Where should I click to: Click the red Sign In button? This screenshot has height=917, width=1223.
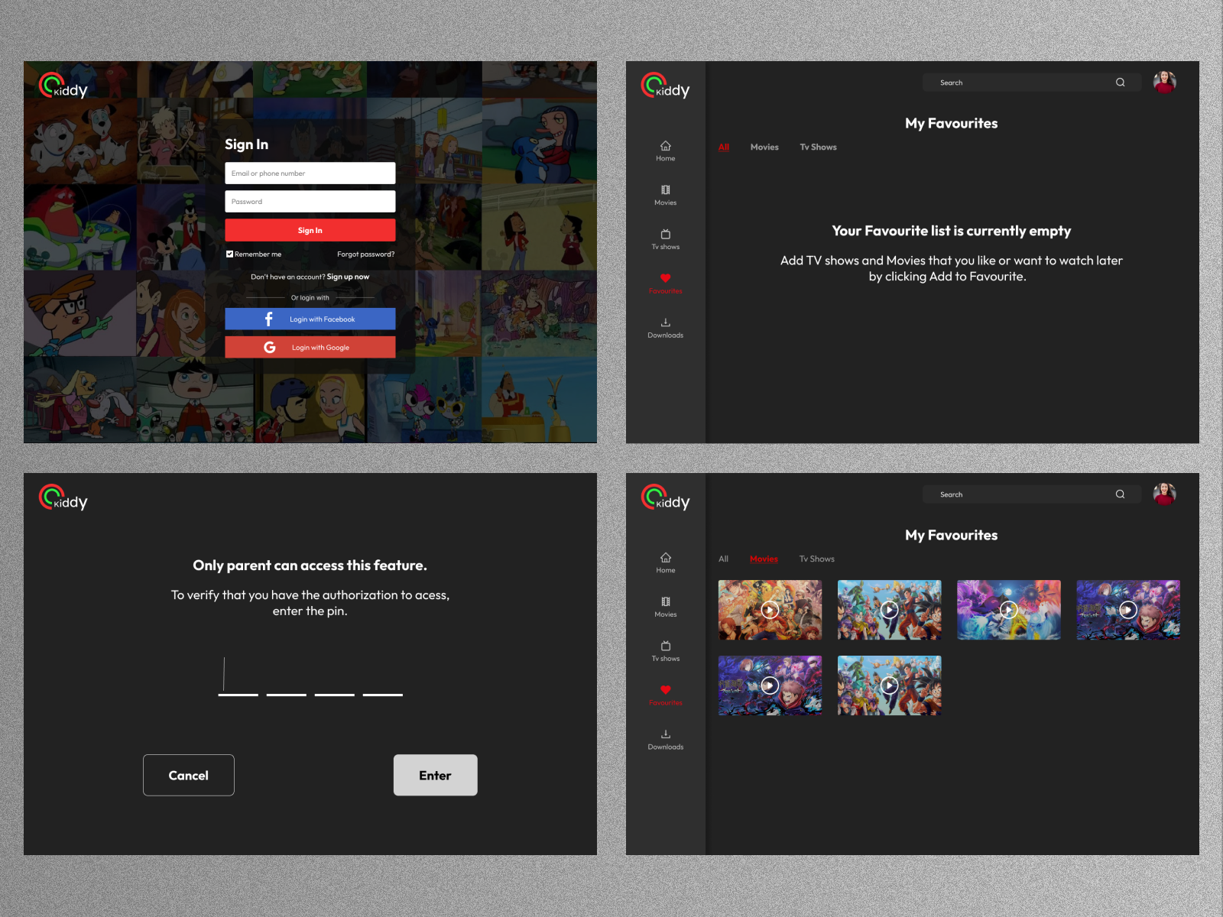pos(310,230)
